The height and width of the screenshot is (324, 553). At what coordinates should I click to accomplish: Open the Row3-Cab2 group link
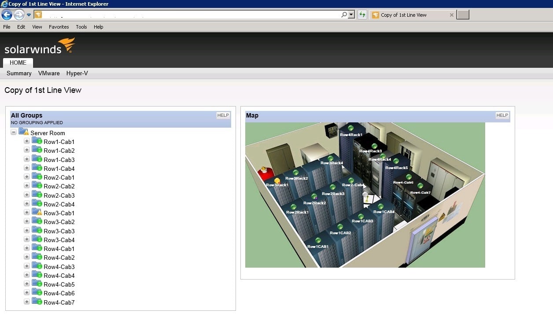pos(59,222)
